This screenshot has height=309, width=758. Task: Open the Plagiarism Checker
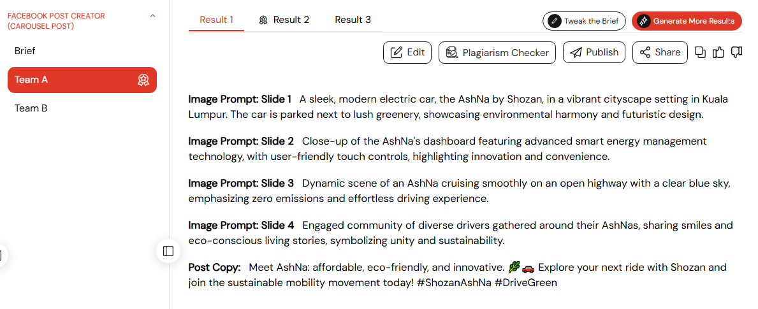(497, 52)
